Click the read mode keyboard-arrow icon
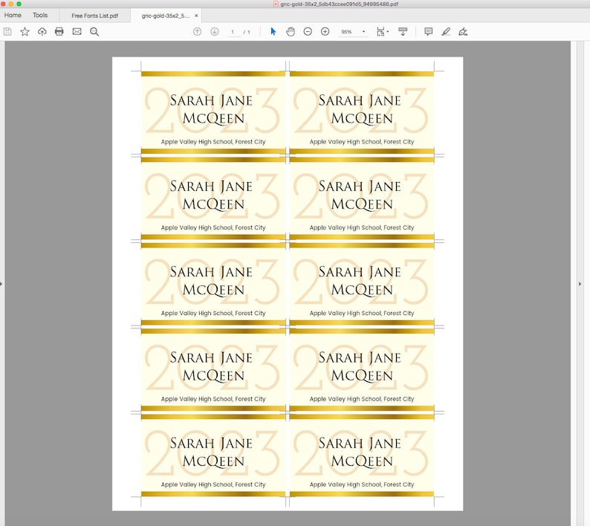Image resolution: width=590 pixels, height=526 pixels. (x=403, y=32)
